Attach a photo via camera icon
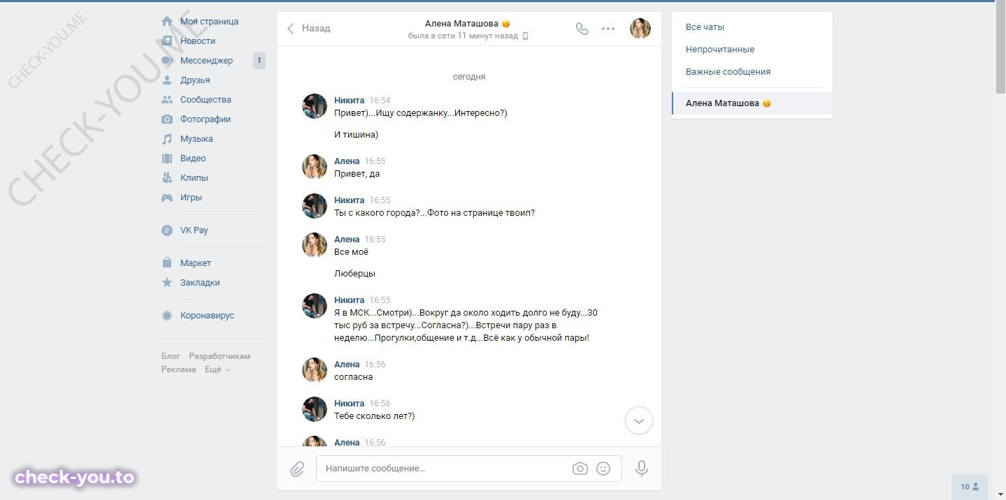 (580, 469)
